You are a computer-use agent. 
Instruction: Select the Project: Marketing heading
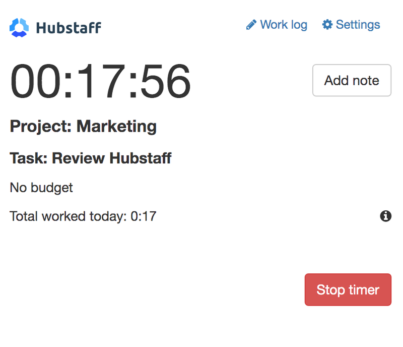(x=83, y=127)
